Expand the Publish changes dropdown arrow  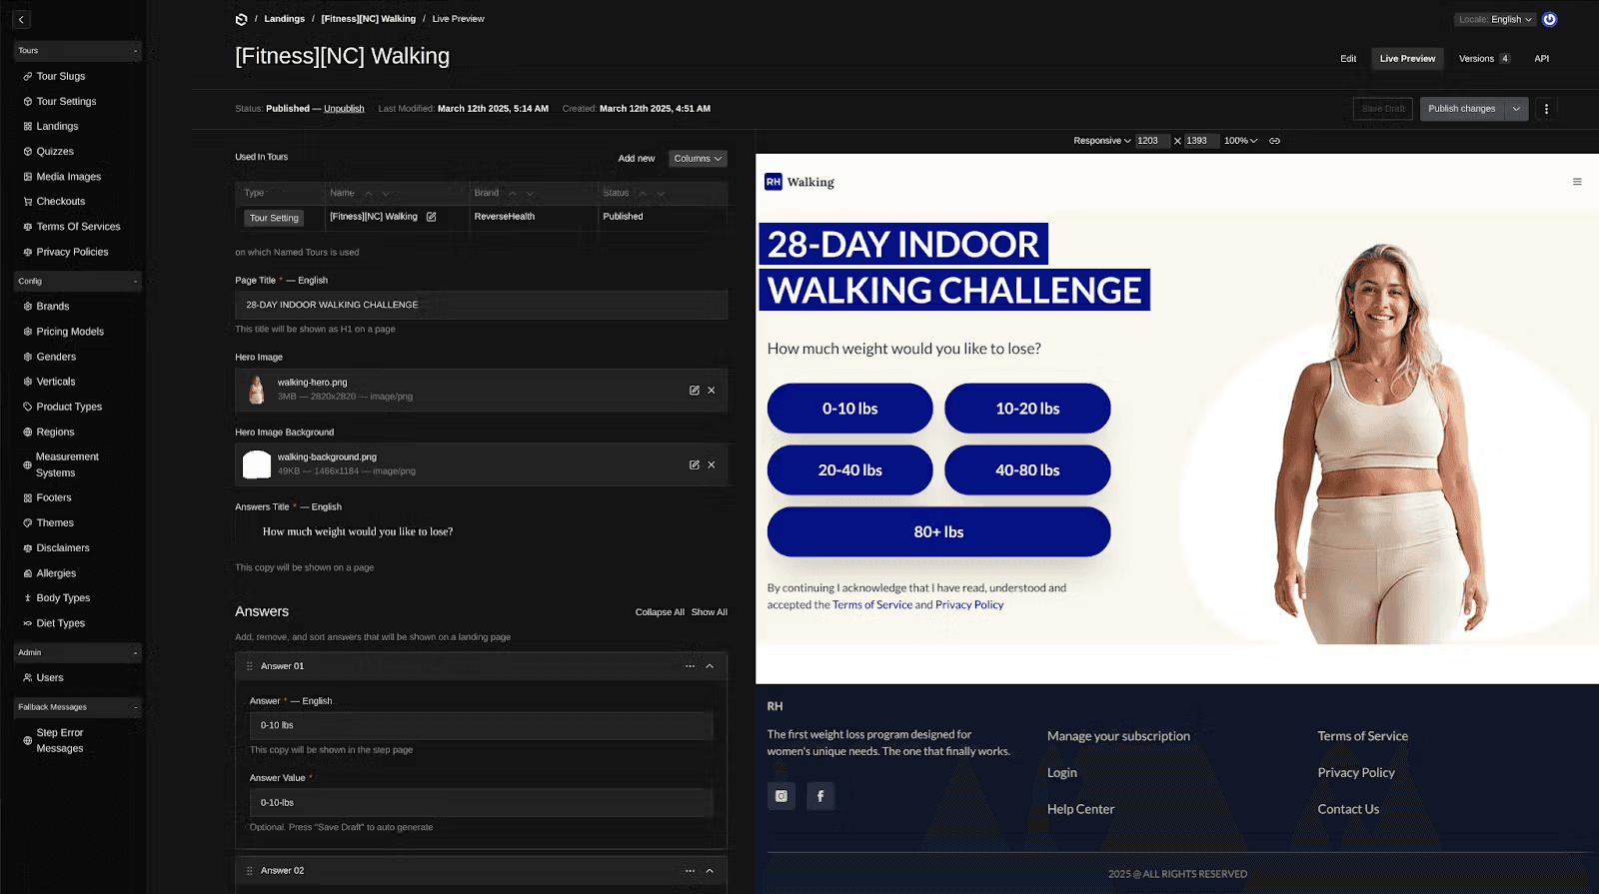click(x=1516, y=109)
